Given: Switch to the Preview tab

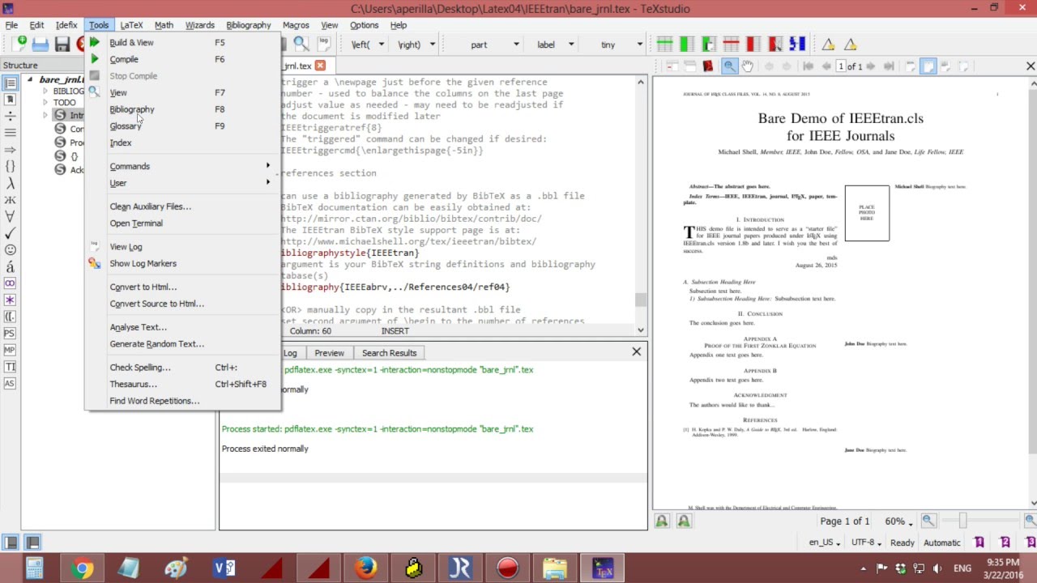Looking at the screenshot, I should (x=329, y=353).
